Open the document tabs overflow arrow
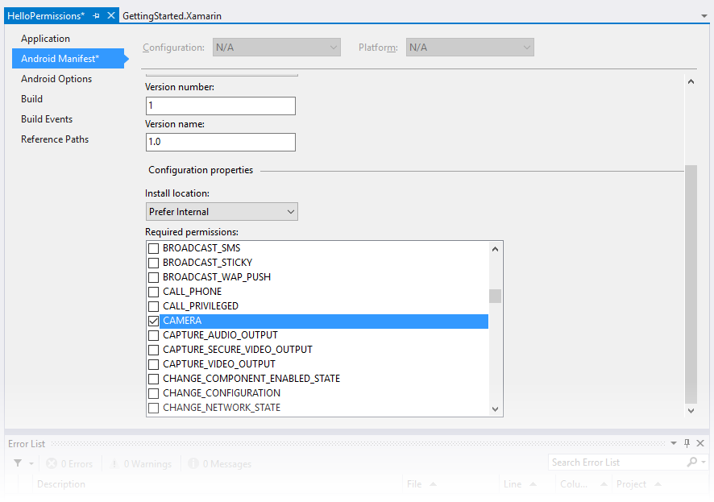This screenshot has height=502, width=714. click(704, 16)
